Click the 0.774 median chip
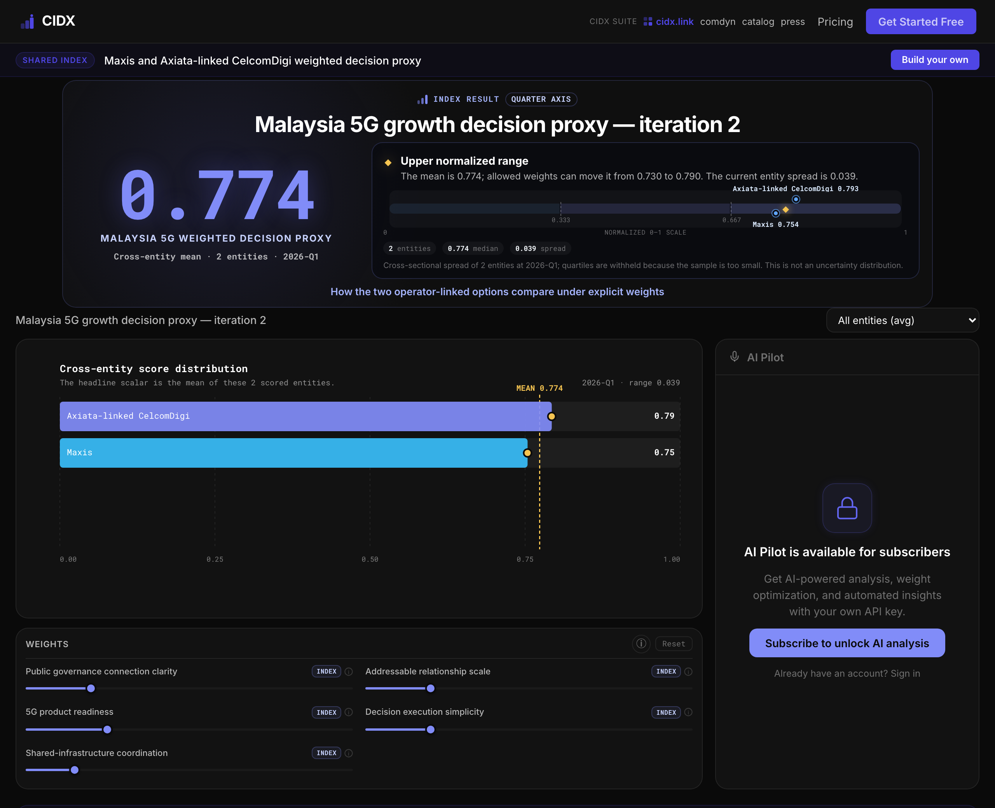This screenshot has height=808, width=995. (x=473, y=249)
